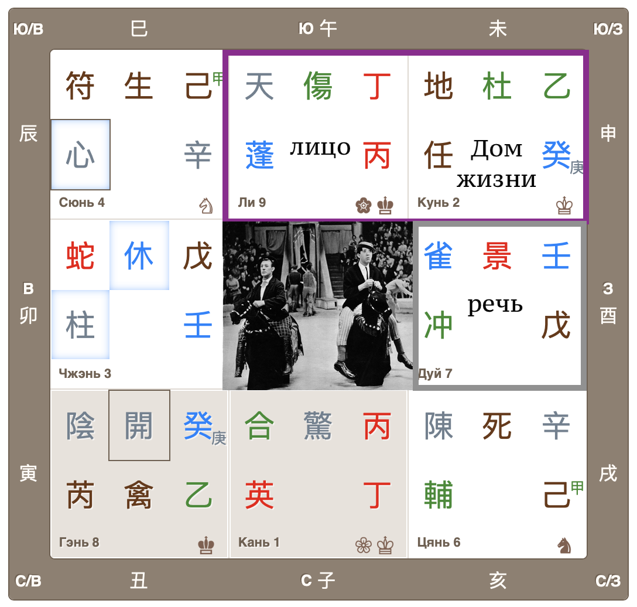Screen dimensions: 637x607
Task: Click the outlined flower icon in Кань 1
Action: (x=364, y=545)
